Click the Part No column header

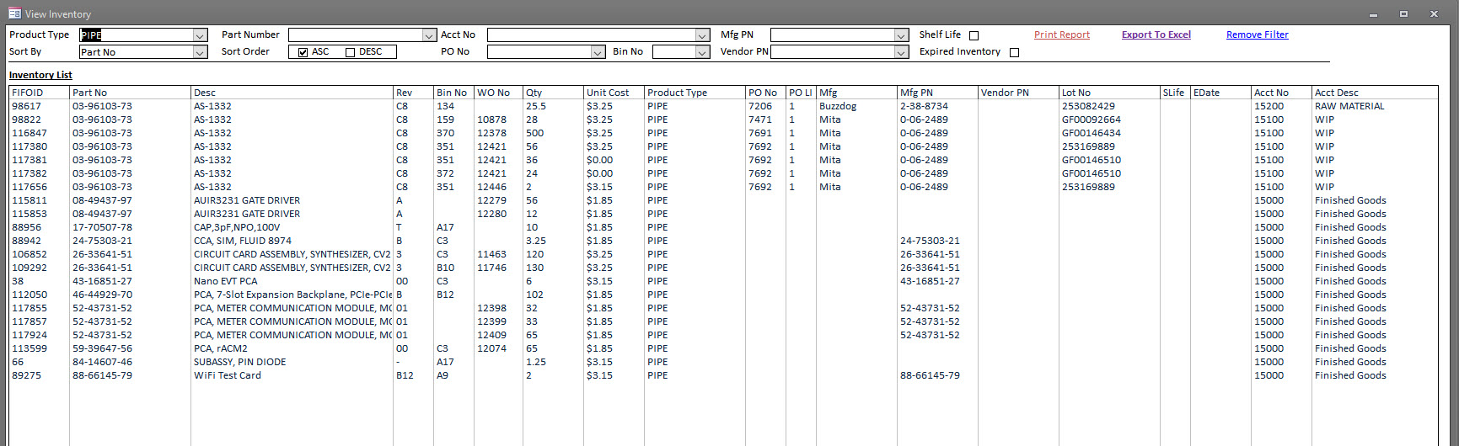click(89, 93)
